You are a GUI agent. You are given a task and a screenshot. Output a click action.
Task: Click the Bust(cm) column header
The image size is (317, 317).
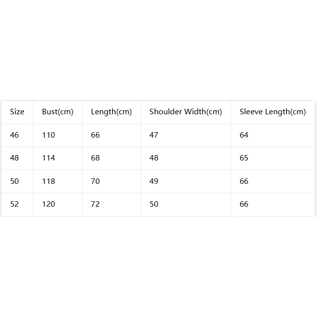coord(58,112)
